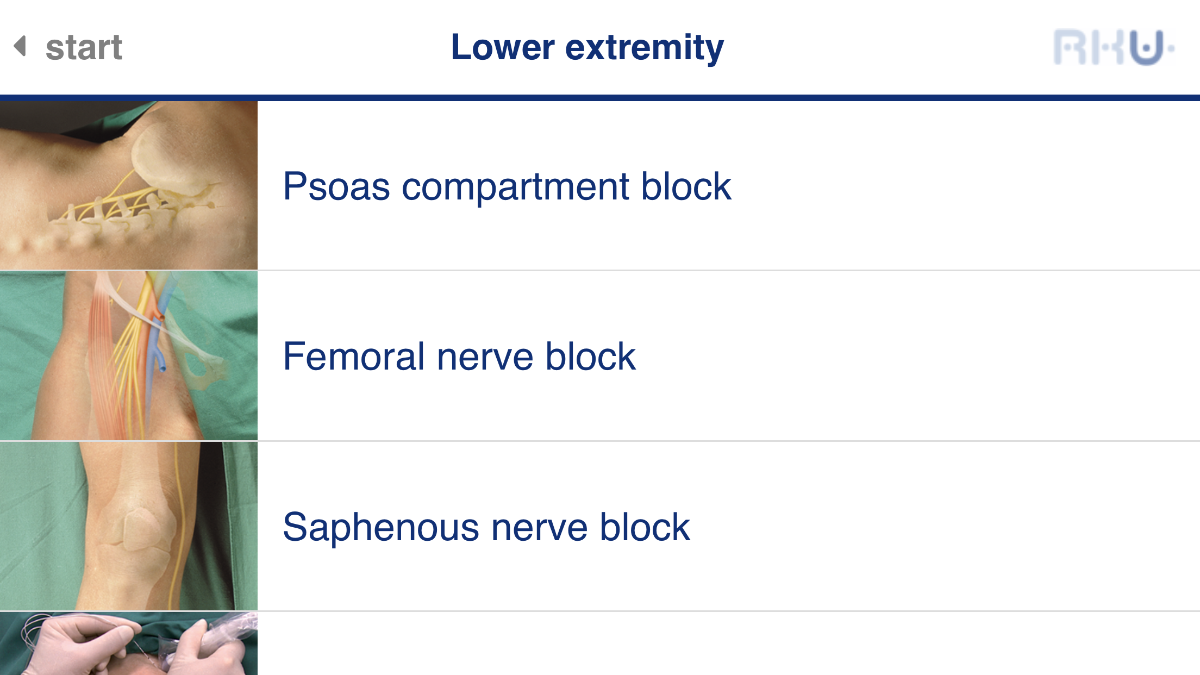Open the Saphenous nerve block thumbnail
This screenshot has height=675, width=1200.
[128, 526]
